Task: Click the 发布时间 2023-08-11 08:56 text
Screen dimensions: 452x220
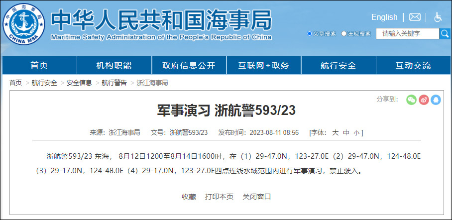Action: (258, 132)
